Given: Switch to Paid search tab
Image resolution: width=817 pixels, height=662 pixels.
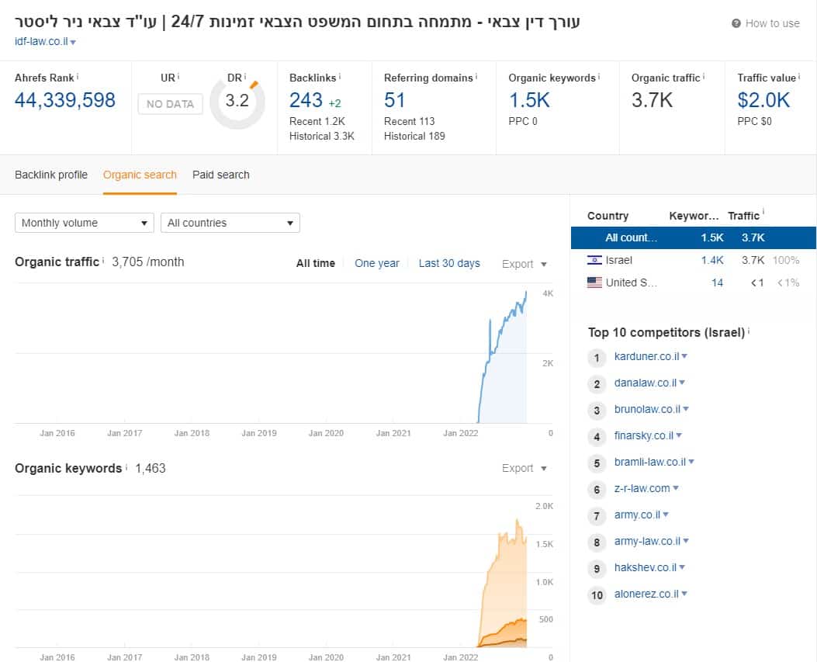Looking at the screenshot, I should (x=221, y=175).
